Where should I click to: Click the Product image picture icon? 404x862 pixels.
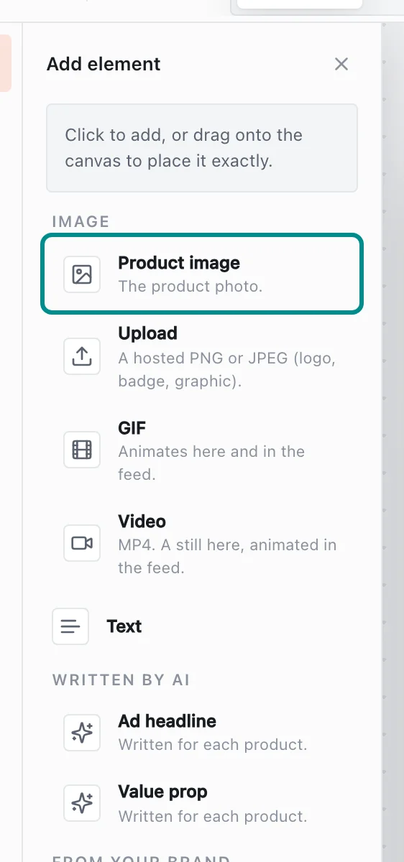(x=82, y=274)
